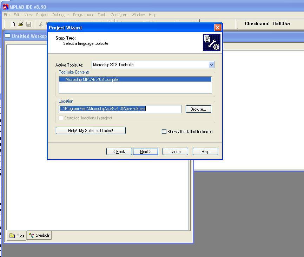Switch to the Files tab
The height and width of the screenshot is (257, 304).
[17, 236]
